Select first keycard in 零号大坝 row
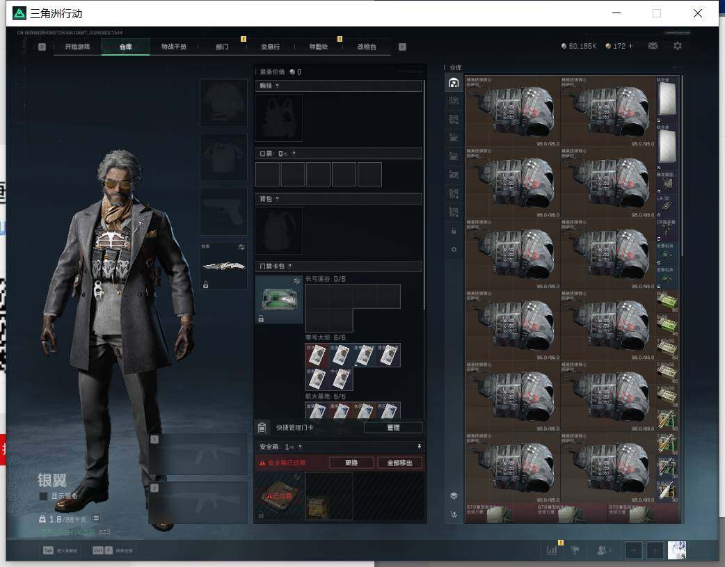 click(x=317, y=356)
